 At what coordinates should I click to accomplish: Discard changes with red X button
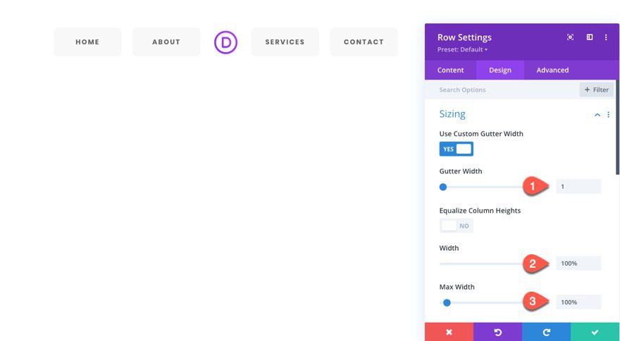click(449, 332)
